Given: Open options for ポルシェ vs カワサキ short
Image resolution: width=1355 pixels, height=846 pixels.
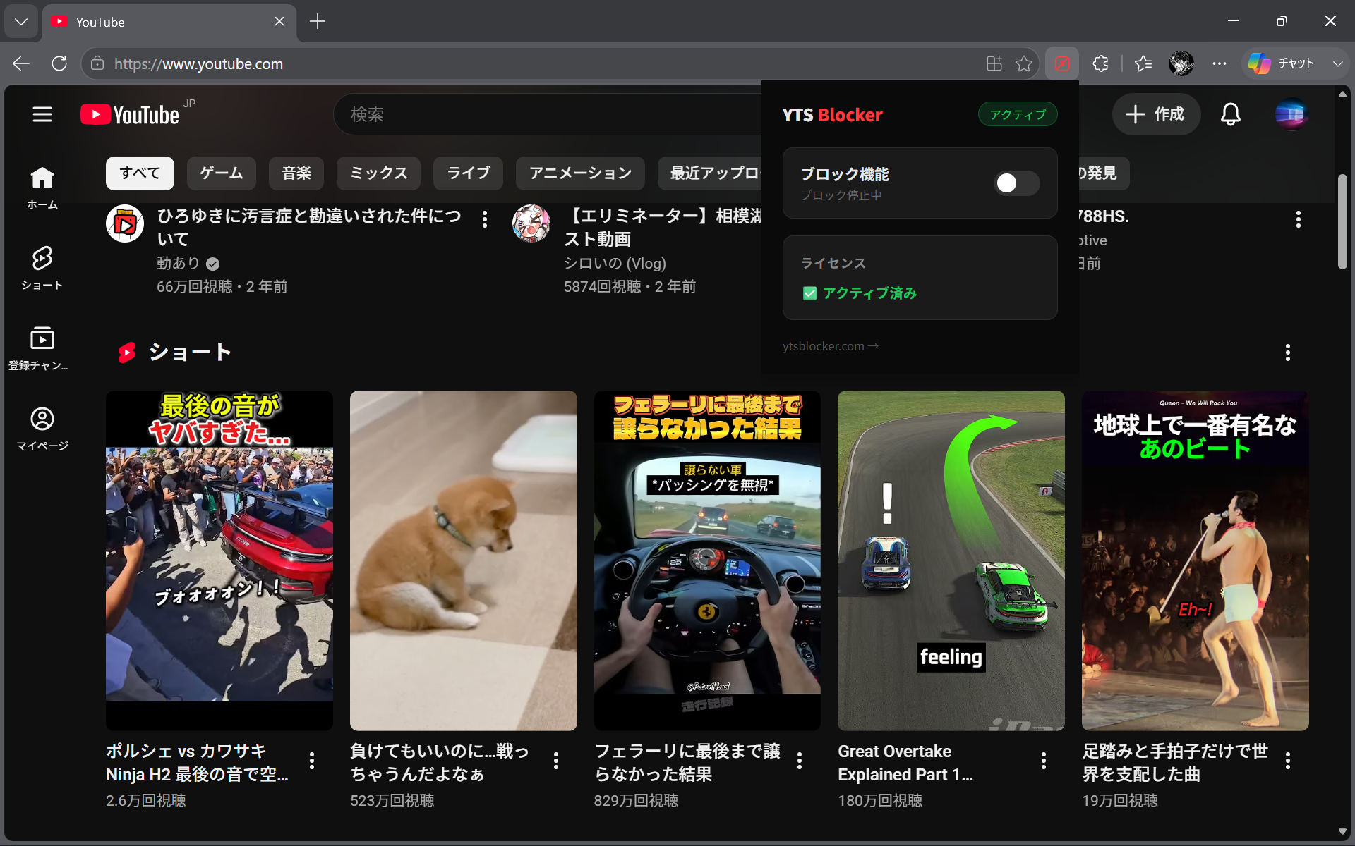Looking at the screenshot, I should pyautogui.click(x=312, y=761).
